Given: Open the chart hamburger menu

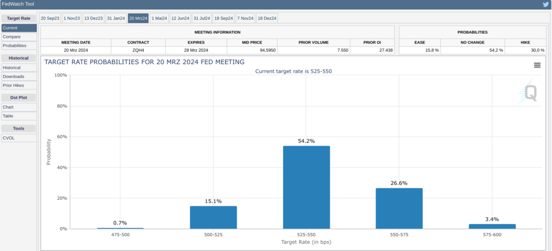Looking at the screenshot, I should click(537, 65).
